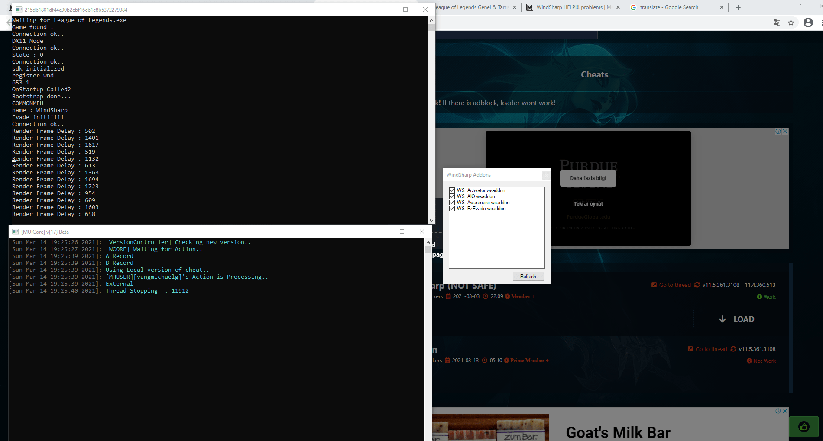Close the Goat's Milk Bar ad

click(x=785, y=411)
